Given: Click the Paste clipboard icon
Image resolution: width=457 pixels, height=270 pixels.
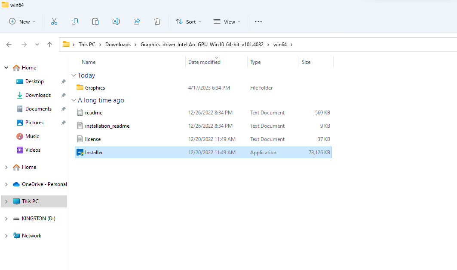Looking at the screenshot, I should click(x=95, y=21).
